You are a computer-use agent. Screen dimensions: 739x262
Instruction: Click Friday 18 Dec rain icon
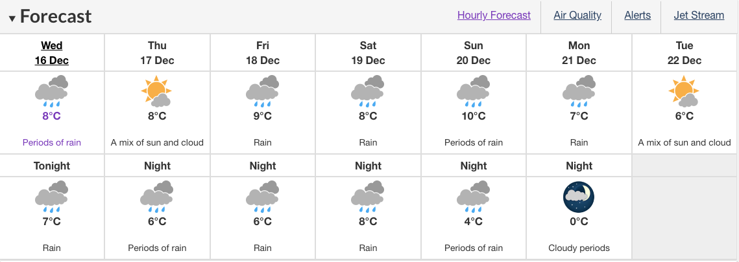(x=263, y=91)
